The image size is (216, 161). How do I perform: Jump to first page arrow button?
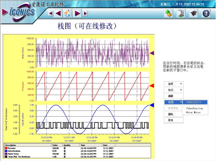coord(51,13)
